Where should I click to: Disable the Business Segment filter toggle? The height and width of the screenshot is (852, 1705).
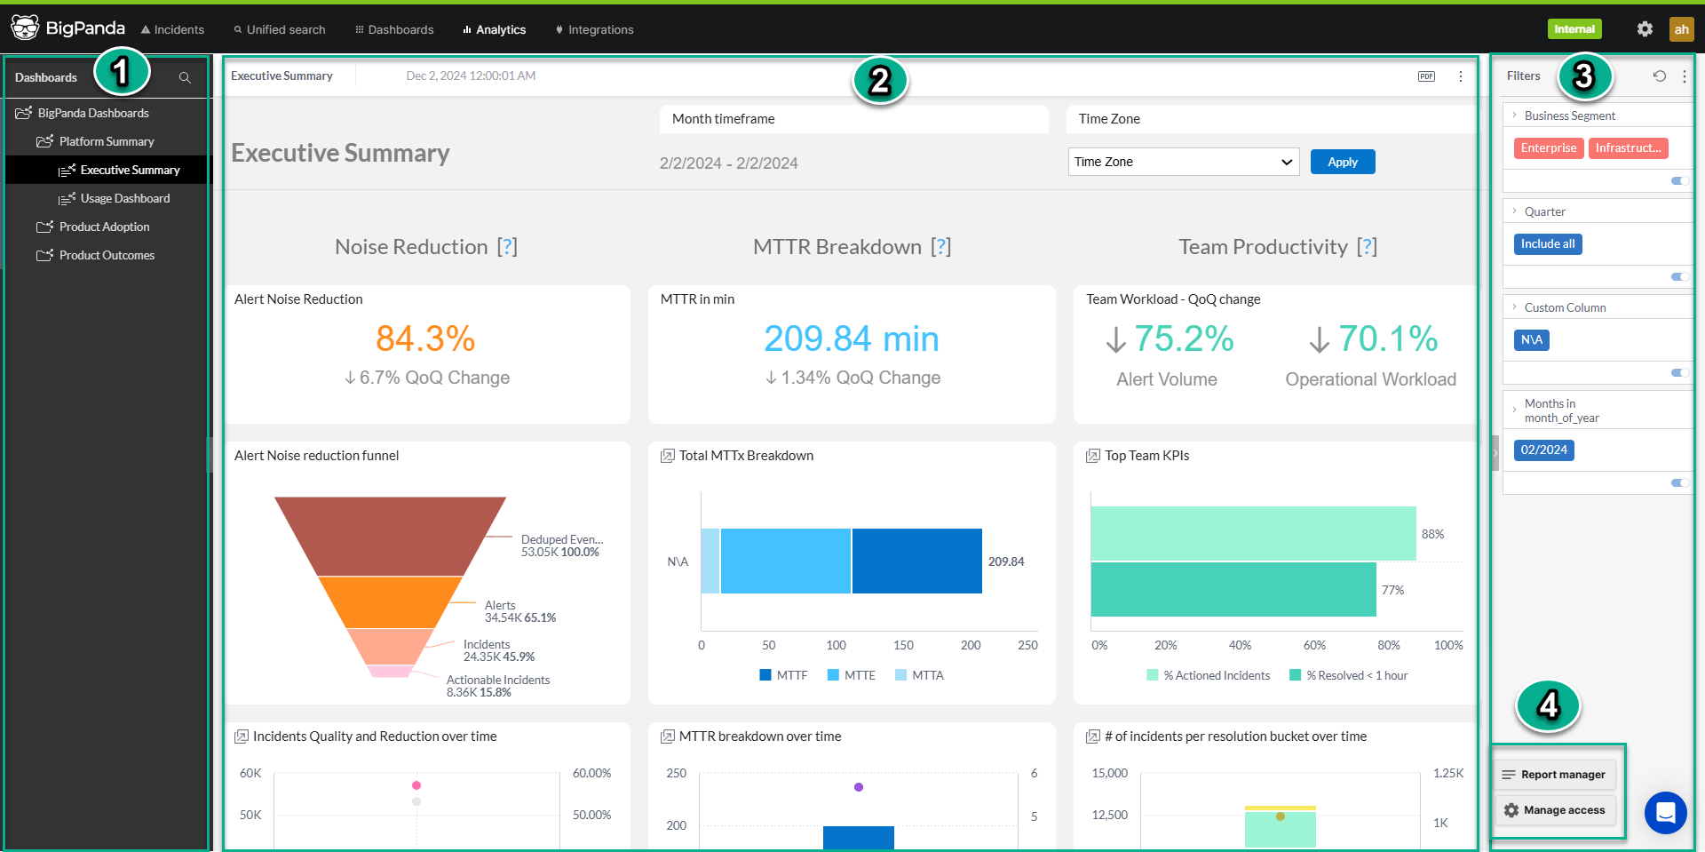click(x=1678, y=180)
